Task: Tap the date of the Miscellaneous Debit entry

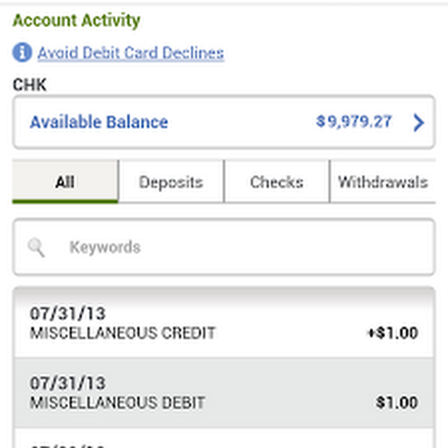Action: tap(68, 383)
